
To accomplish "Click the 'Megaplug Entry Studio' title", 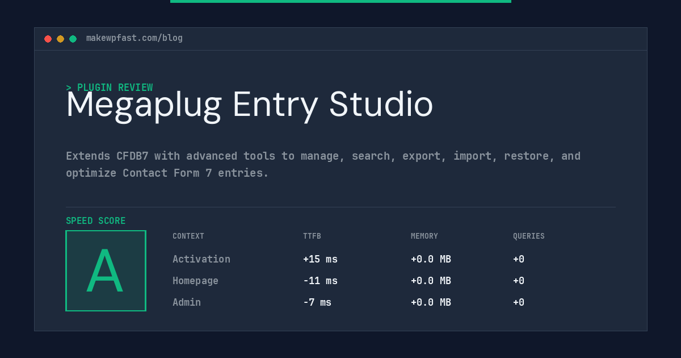I will click(250, 105).
